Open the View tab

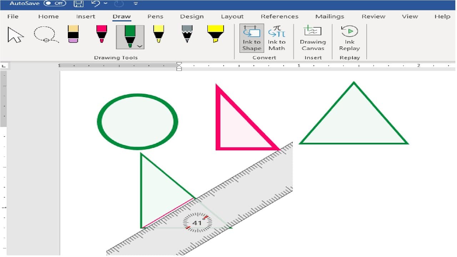[410, 16]
